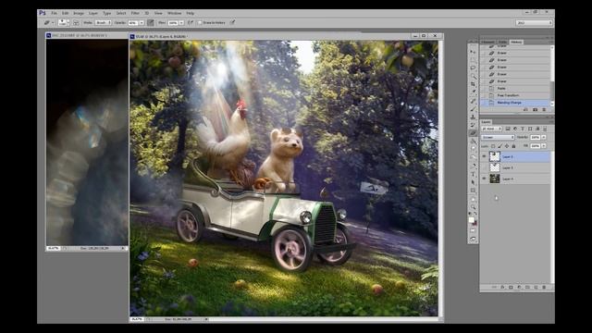Select the Move tool

473,52
